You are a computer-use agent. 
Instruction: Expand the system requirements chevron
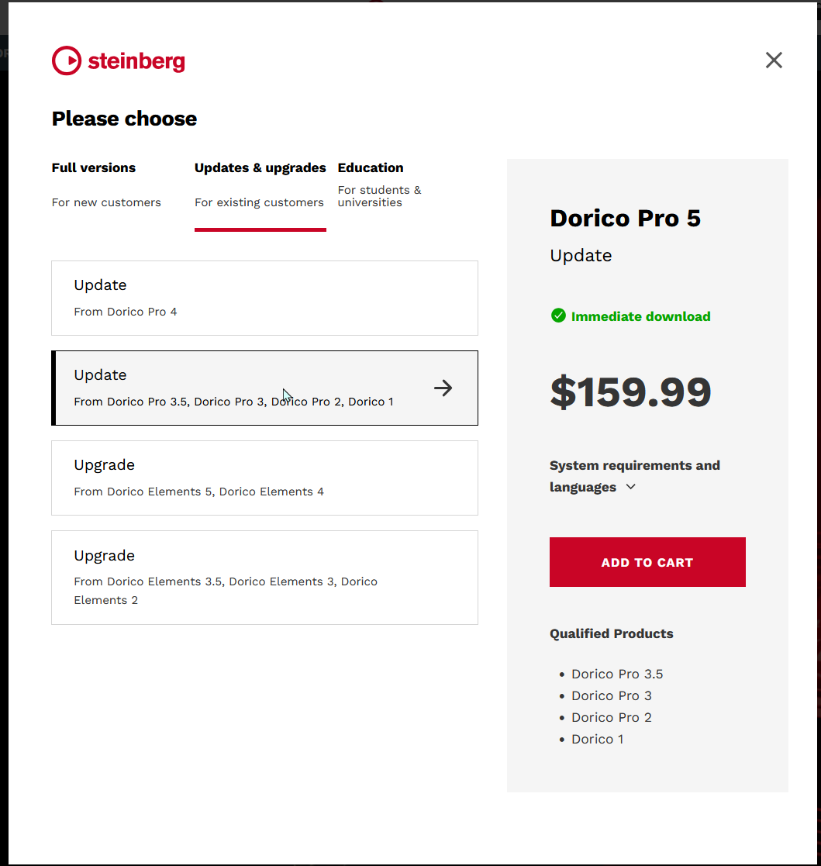point(631,487)
